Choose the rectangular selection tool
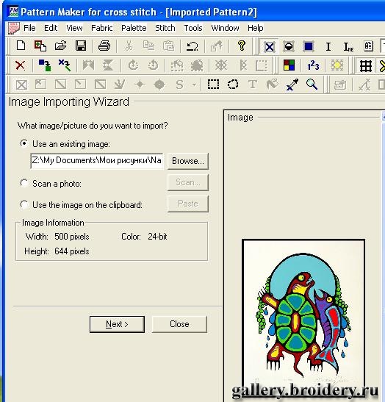The height and width of the screenshot is (402, 385). (213, 85)
